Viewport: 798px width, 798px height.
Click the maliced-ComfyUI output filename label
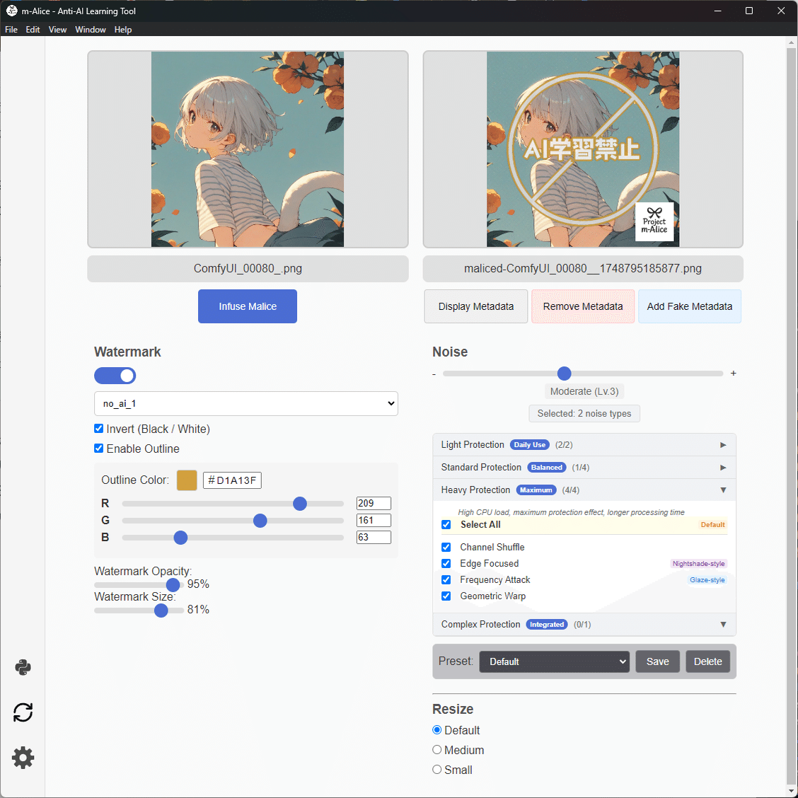click(x=583, y=268)
